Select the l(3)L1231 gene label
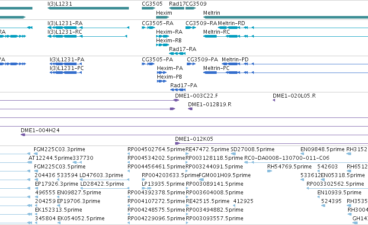The height and width of the screenshot is (225, 368). point(60,4)
